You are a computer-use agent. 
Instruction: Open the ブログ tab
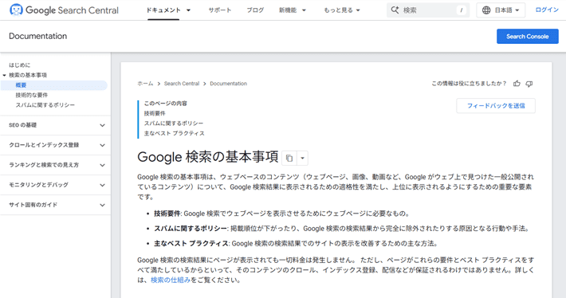pos(255,10)
